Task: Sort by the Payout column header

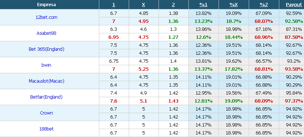Action: 294,5
